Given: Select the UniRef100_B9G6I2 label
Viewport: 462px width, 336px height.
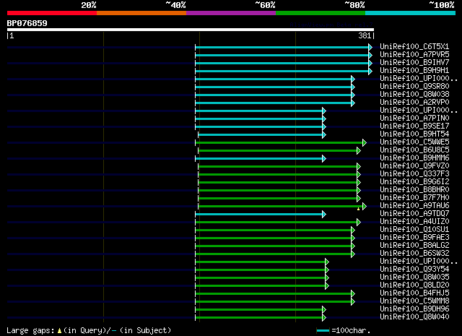Looking at the screenshot, I should tap(414, 182).
